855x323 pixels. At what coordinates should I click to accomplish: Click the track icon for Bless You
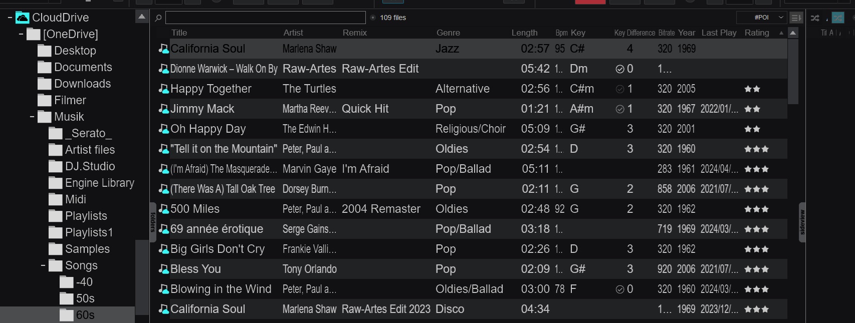pos(163,269)
